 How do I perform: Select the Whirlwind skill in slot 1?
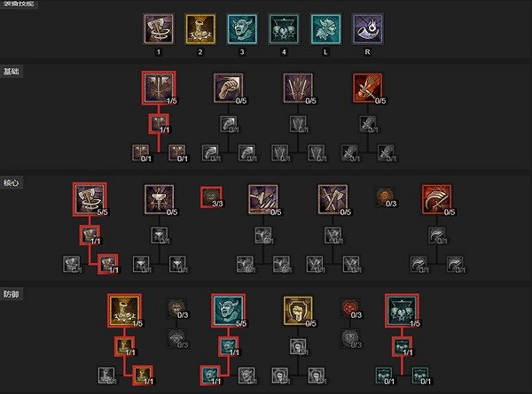click(x=159, y=29)
